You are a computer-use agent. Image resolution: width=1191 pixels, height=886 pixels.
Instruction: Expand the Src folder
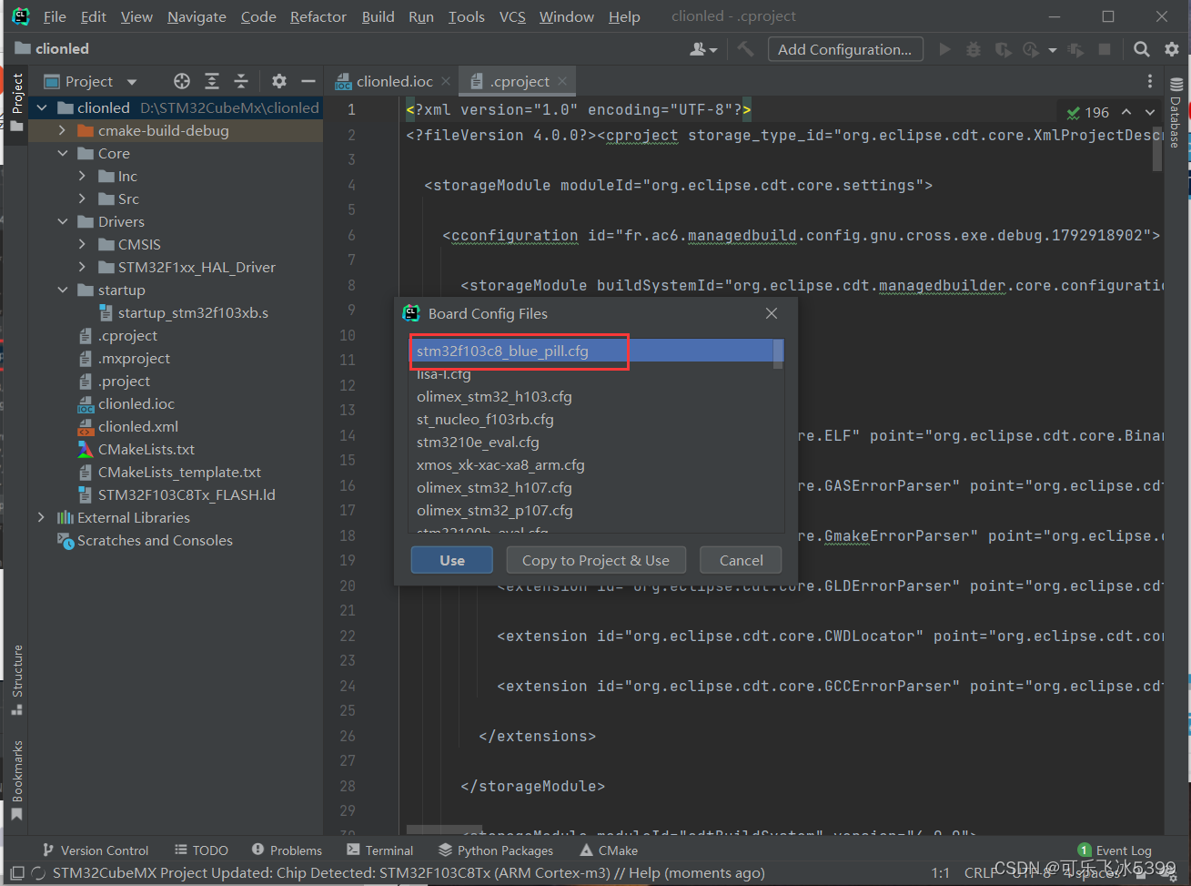click(x=82, y=199)
